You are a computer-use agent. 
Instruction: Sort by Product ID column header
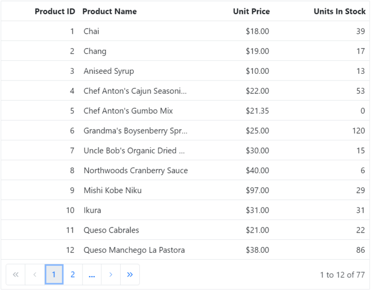[x=55, y=11]
